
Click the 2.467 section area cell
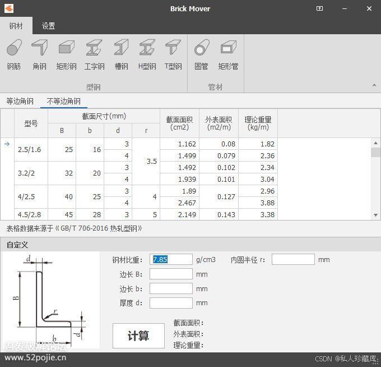pos(179,203)
